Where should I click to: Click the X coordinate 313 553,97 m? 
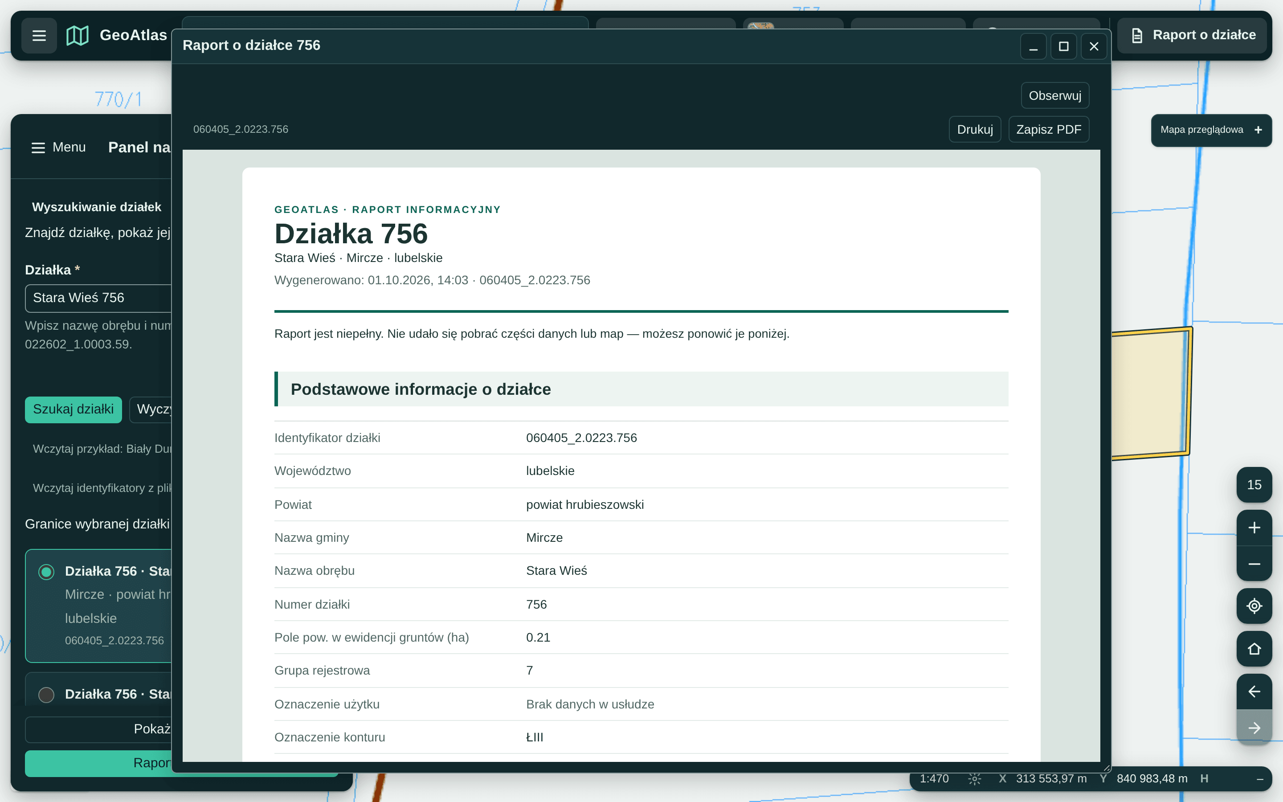pyautogui.click(x=1051, y=779)
